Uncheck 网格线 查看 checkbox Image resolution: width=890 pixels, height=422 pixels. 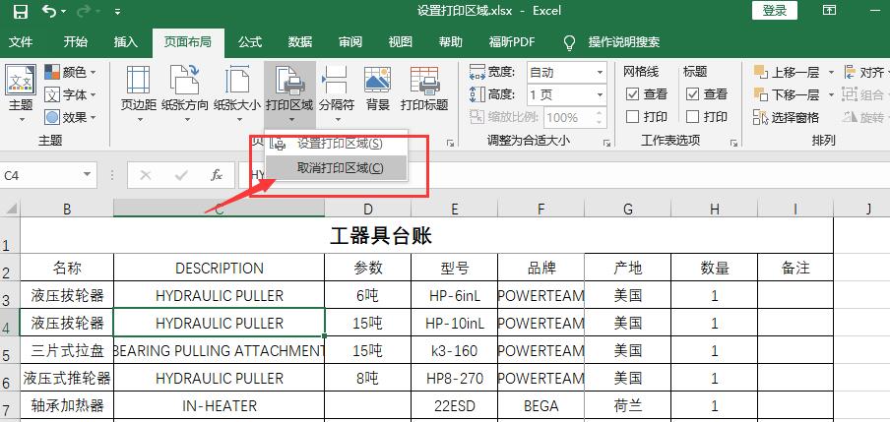632,94
